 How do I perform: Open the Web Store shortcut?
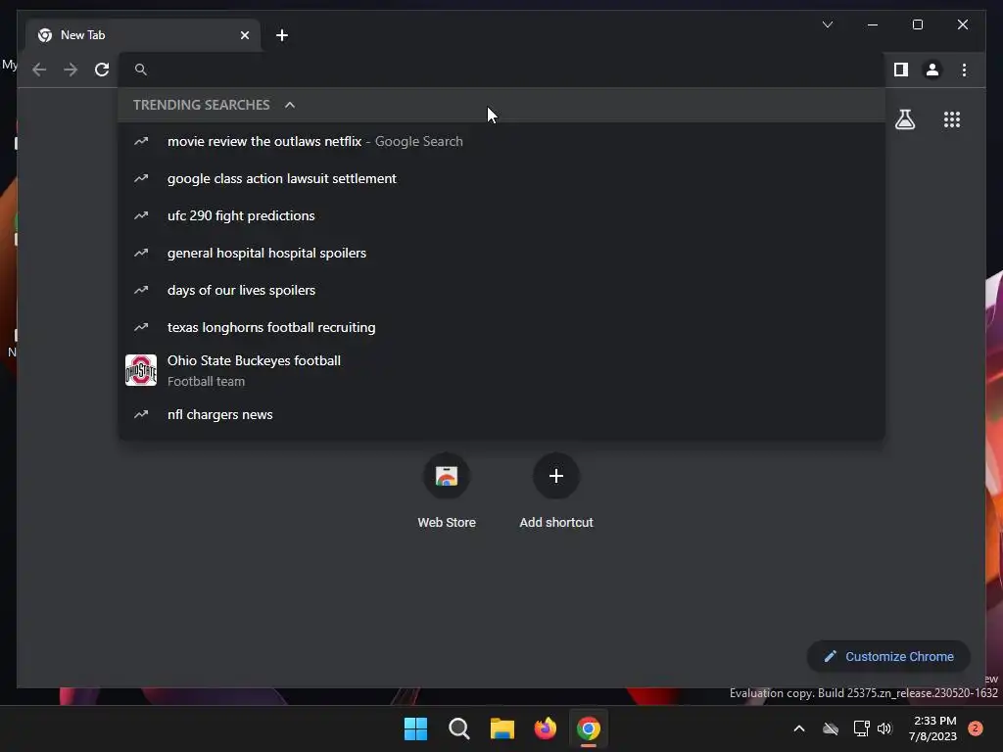447,492
